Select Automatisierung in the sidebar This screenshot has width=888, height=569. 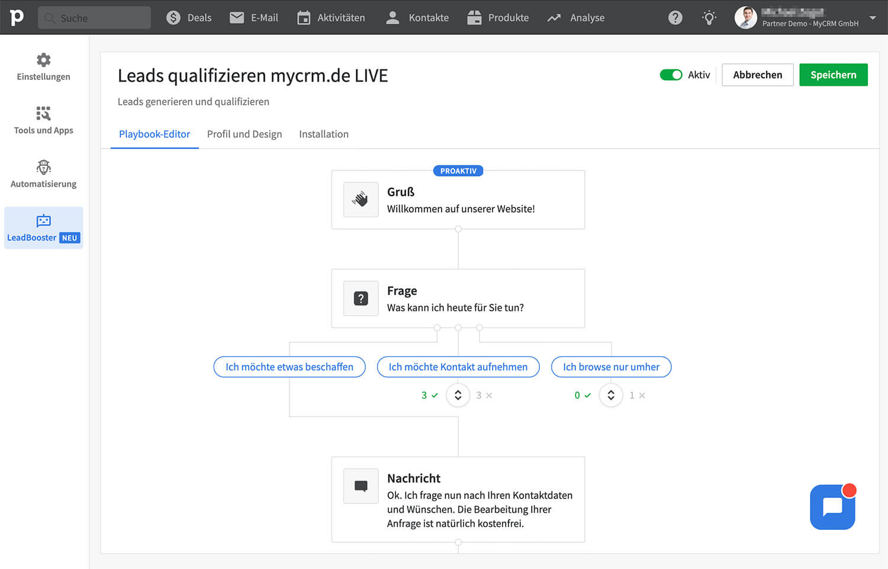[x=43, y=174]
